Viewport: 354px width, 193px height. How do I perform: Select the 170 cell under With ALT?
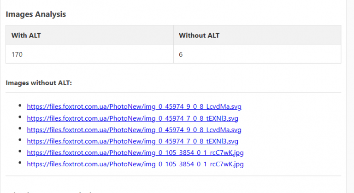(89, 54)
